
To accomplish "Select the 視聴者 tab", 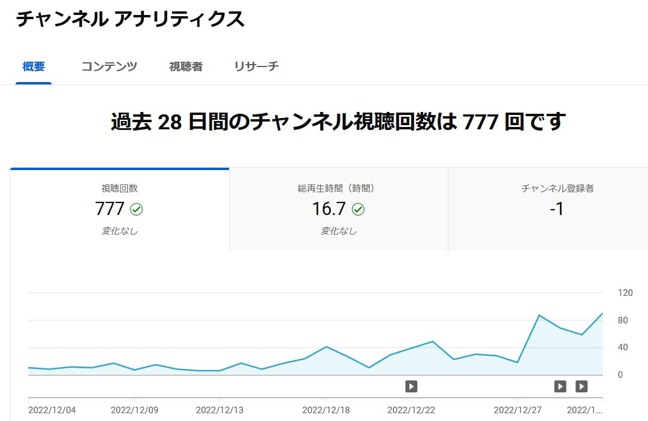I will point(185,66).
